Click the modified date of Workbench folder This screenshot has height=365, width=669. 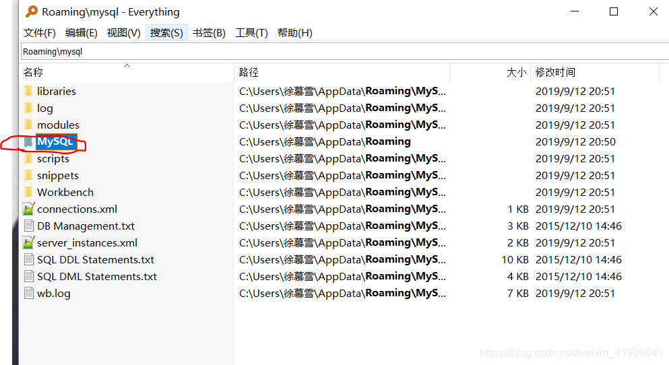(575, 193)
